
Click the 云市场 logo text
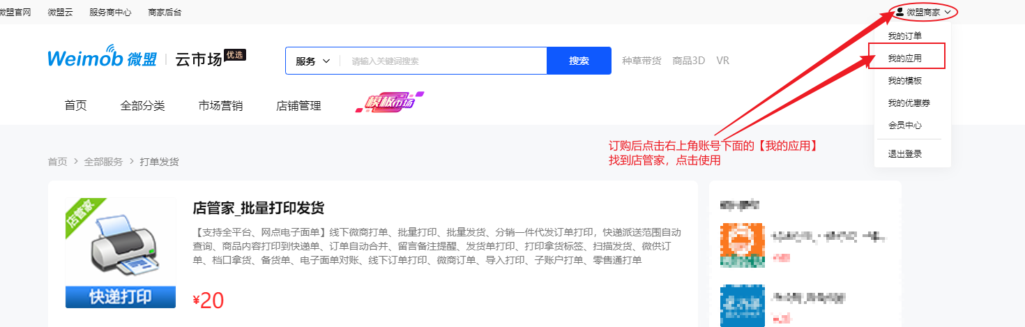(x=199, y=60)
